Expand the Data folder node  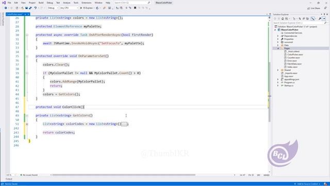[x=278, y=45]
